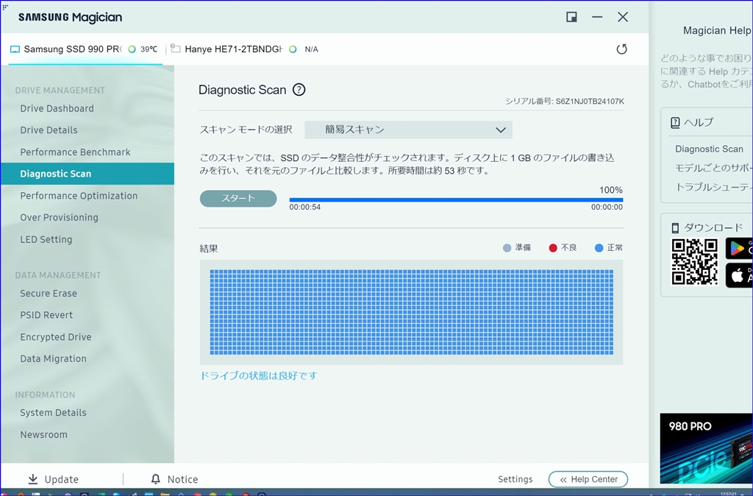Click the dropdown chevron arrow for scan mode
The height and width of the screenshot is (496, 753).
500,130
